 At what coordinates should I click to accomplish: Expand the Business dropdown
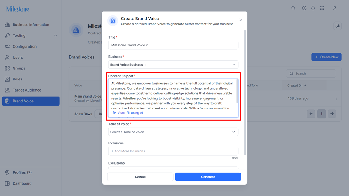tap(173, 65)
